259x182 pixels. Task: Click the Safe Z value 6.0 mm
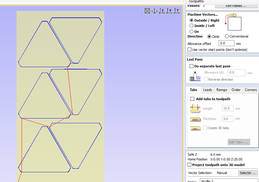pos(215,155)
